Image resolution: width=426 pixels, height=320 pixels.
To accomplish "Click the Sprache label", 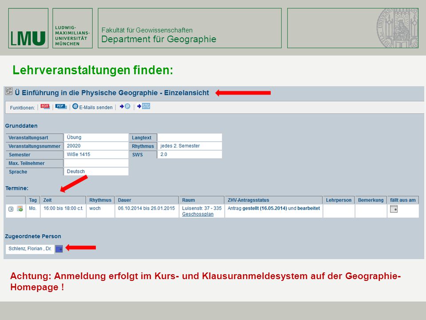I will (18, 172).
